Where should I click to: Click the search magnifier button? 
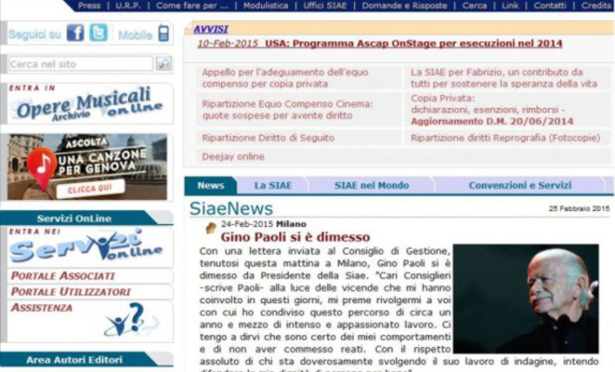tap(164, 64)
